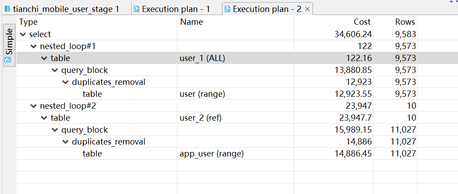
Task: Select the nested_loop#2 row label
Action: tap(68, 106)
